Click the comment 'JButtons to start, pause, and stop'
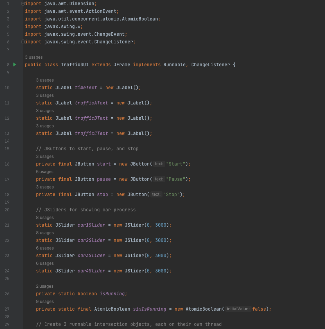The height and width of the screenshot is (329, 325). (87, 149)
